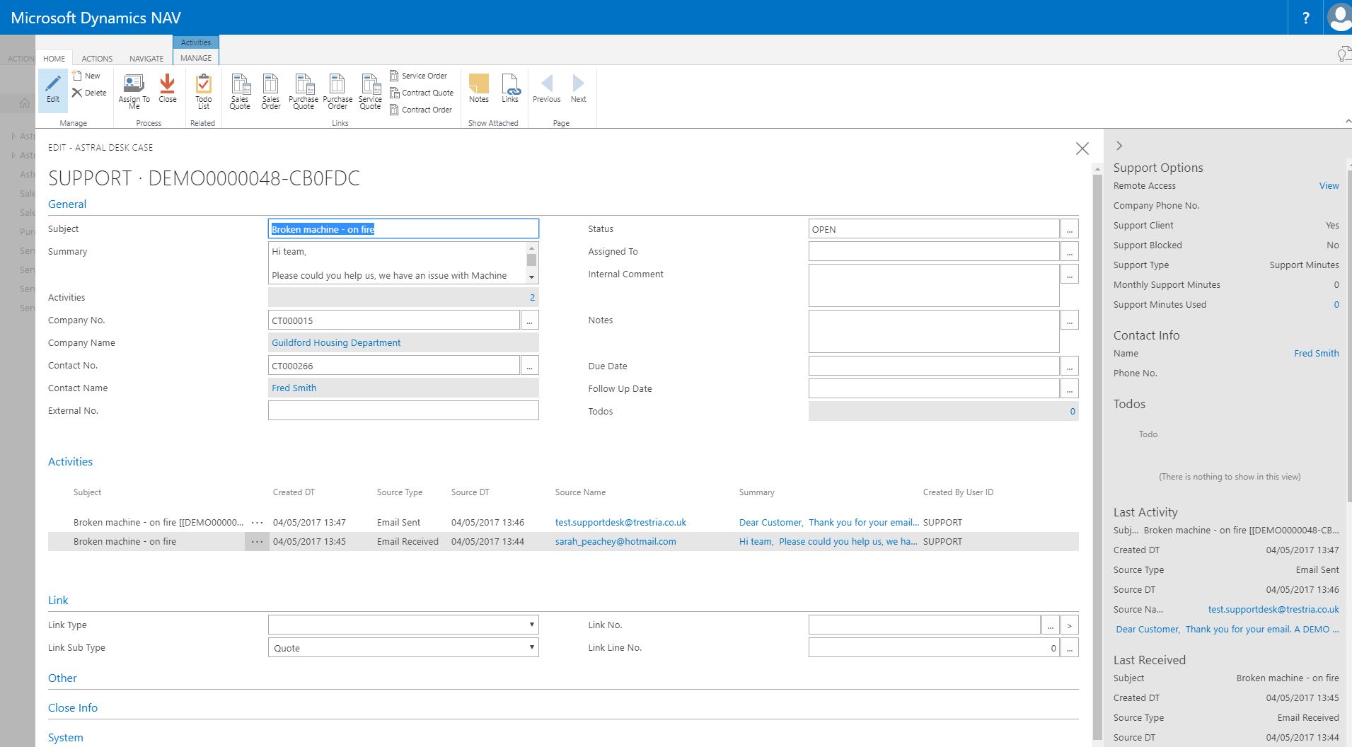This screenshot has height=747, width=1352.
Task: Click the Assigned To input field
Action: (x=934, y=251)
